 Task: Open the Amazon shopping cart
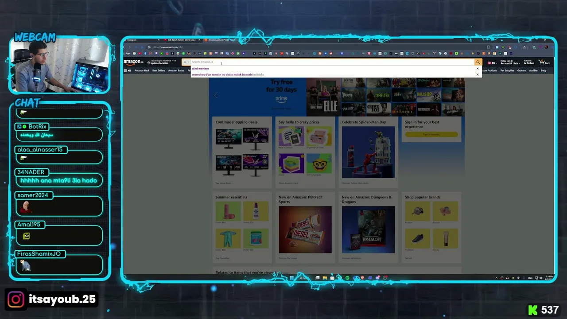(544, 62)
